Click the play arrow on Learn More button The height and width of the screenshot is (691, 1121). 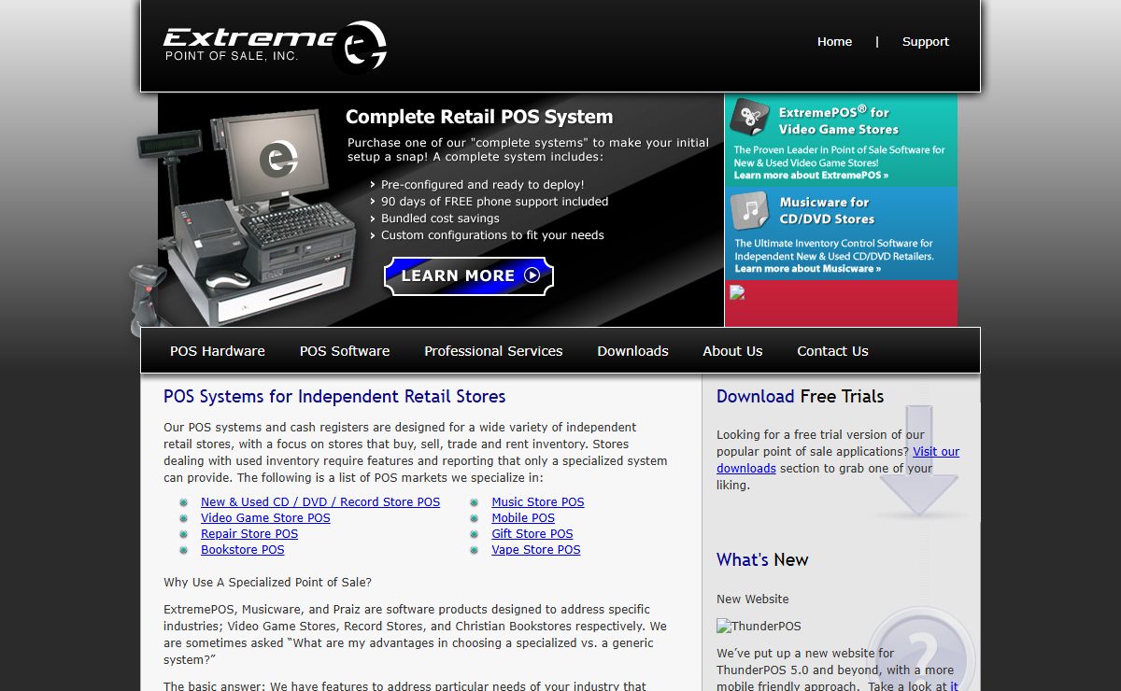pos(532,275)
